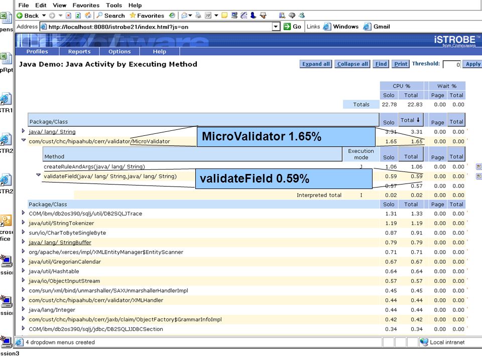
Task: Sort by Total column with down arrow
Action: point(411,120)
